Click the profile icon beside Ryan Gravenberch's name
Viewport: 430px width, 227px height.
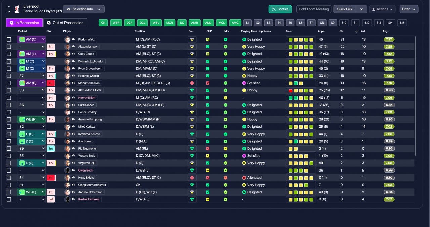pos(73,69)
